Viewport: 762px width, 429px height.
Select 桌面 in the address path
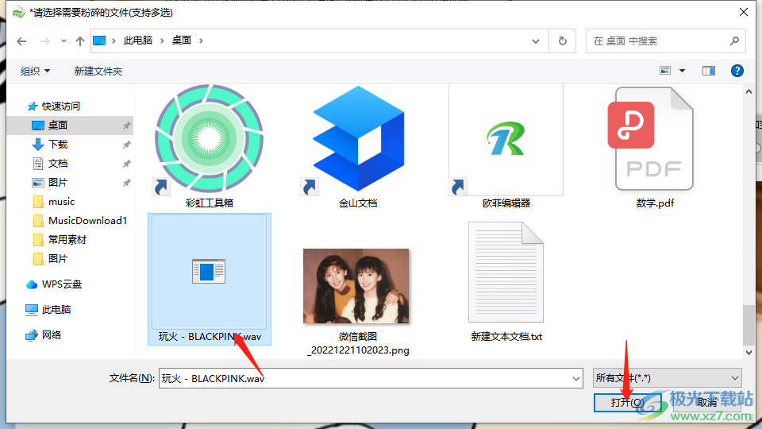tap(182, 41)
